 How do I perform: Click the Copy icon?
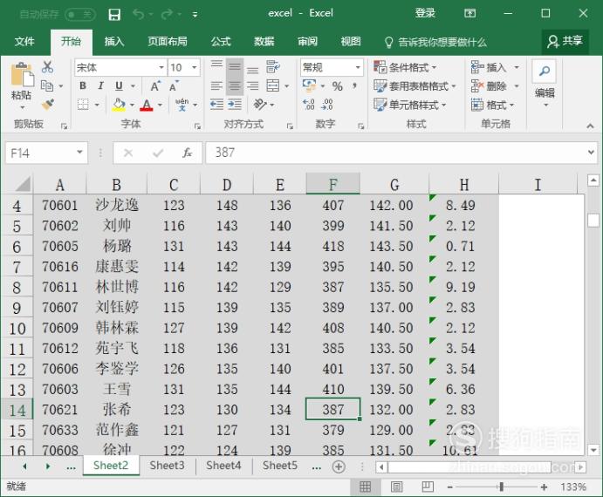(47, 85)
